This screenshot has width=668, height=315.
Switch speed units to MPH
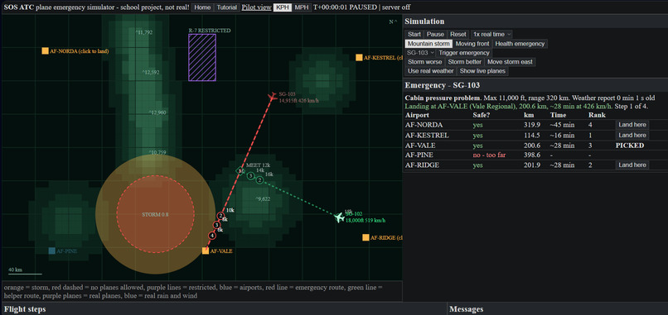[x=302, y=7]
